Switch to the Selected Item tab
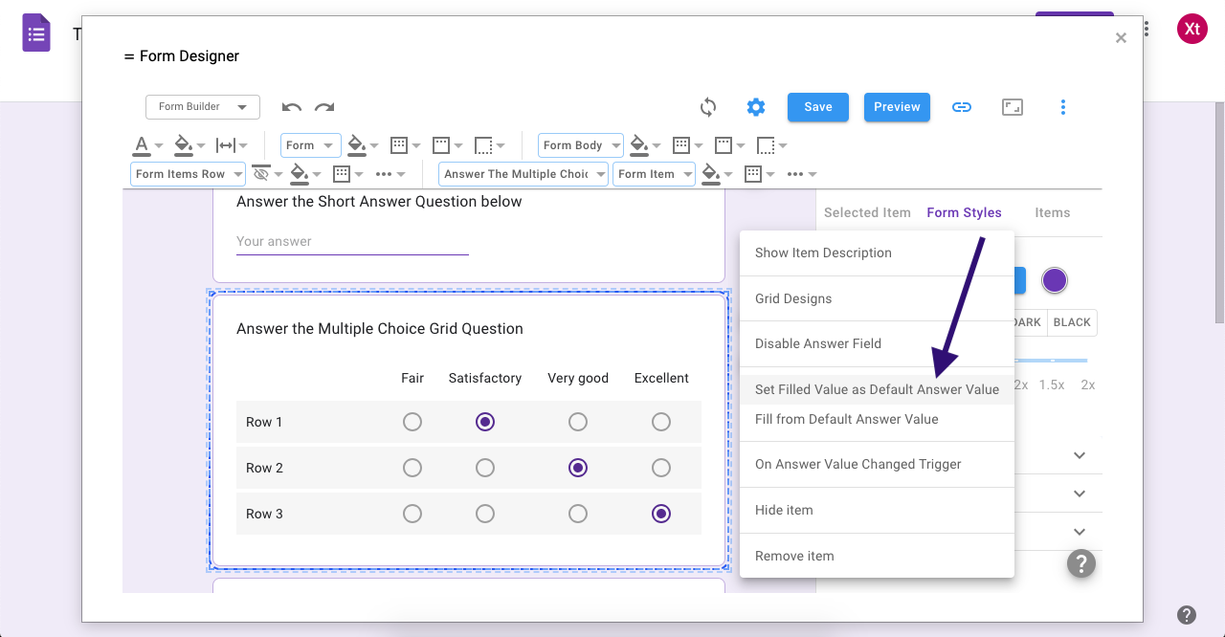The width and height of the screenshot is (1225, 637). coord(867,212)
